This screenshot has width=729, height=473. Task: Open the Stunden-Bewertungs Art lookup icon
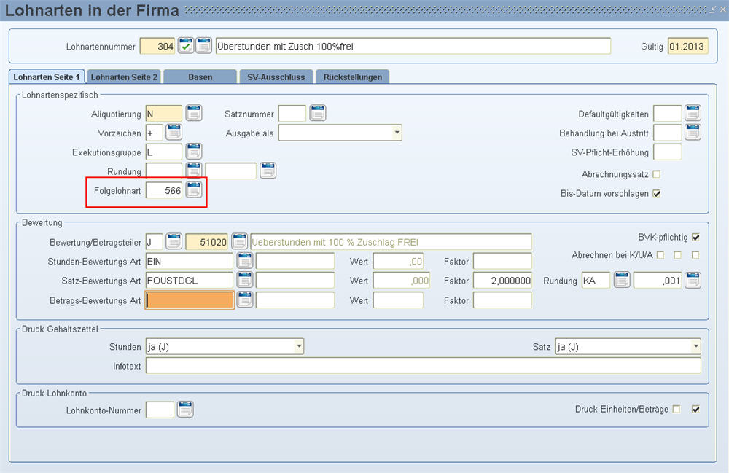245,261
